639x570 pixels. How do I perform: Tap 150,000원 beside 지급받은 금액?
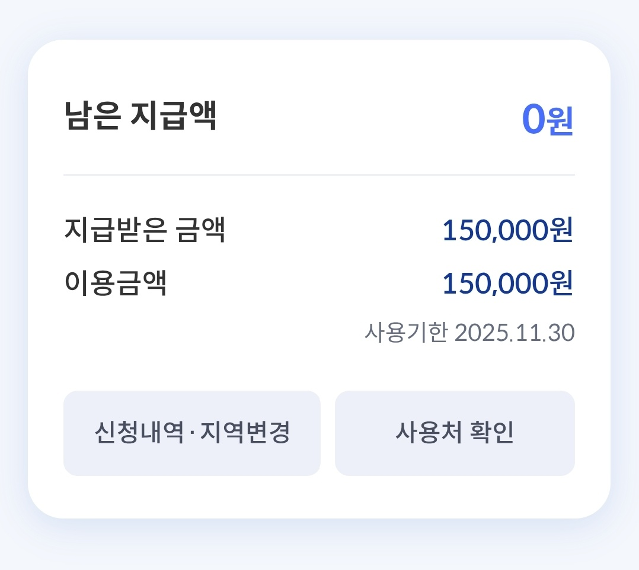coord(508,230)
